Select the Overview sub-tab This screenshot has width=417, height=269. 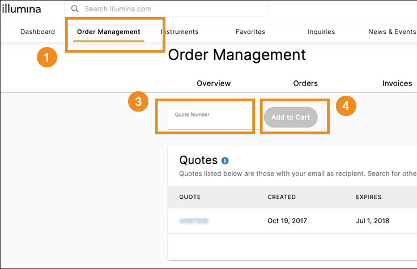pyautogui.click(x=214, y=83)
